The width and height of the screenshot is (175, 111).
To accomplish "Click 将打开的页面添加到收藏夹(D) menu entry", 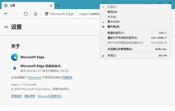I will coord(136,43).
